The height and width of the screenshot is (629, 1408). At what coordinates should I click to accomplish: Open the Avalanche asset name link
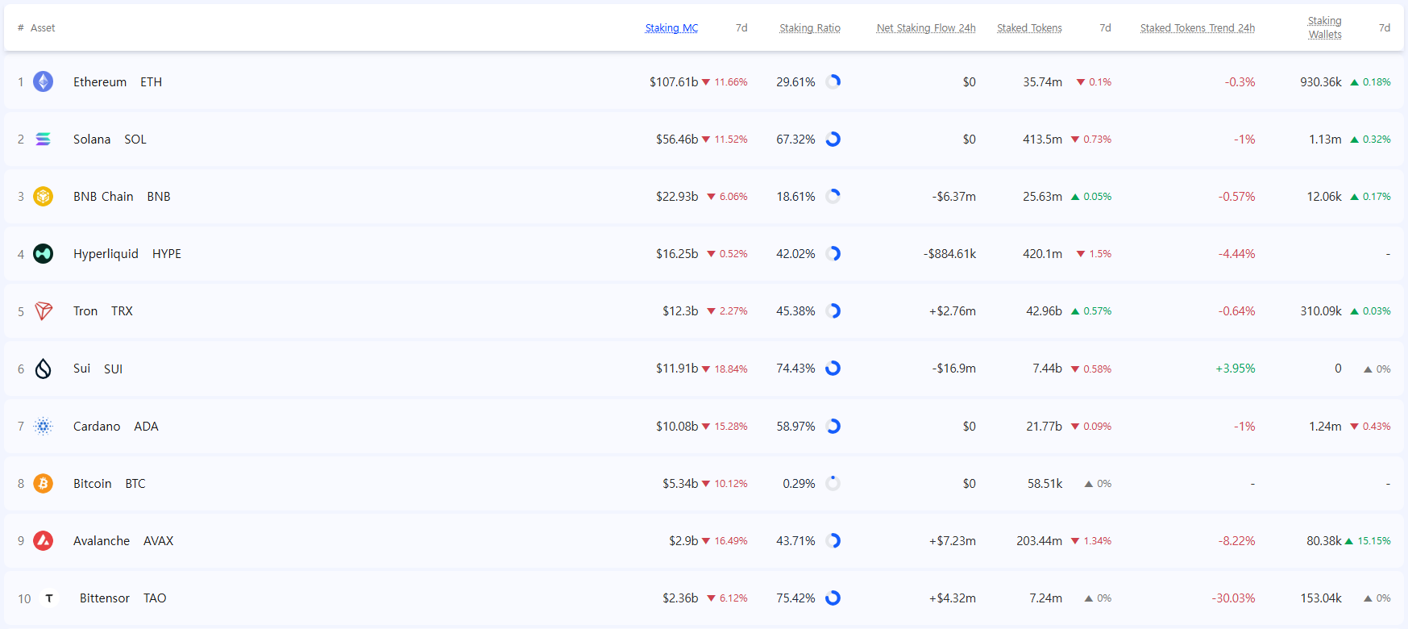click(x=102, y=541)
